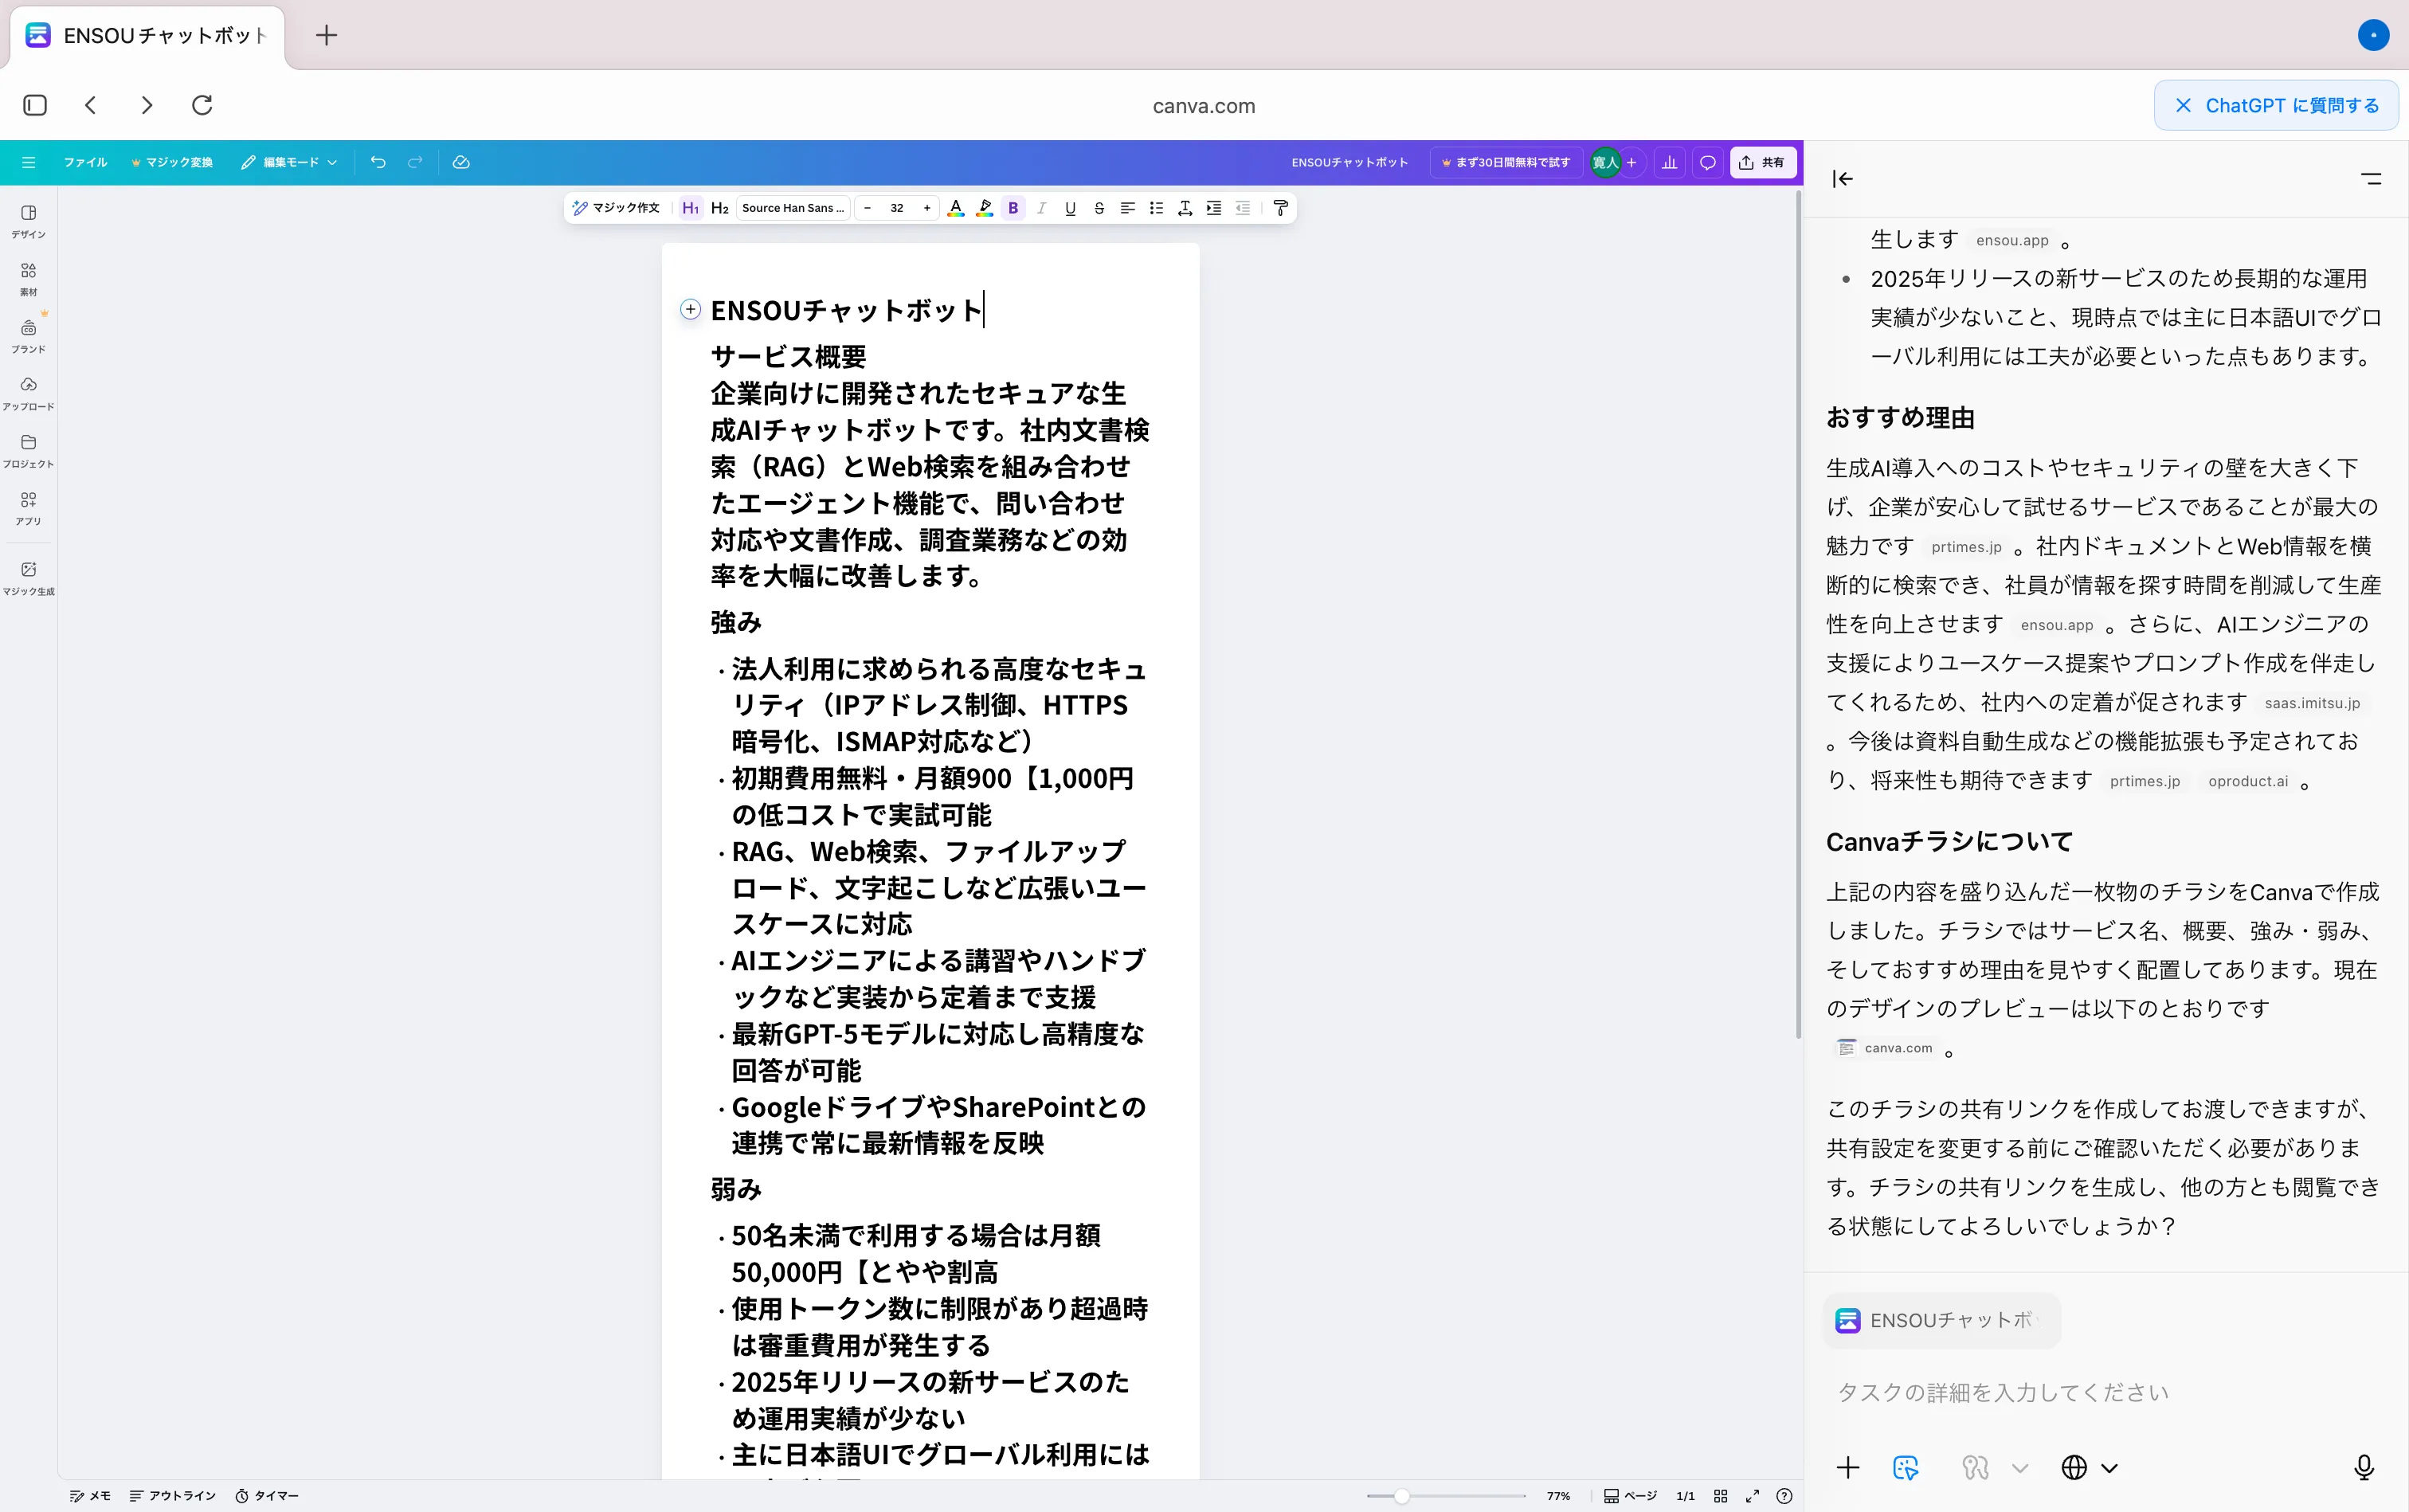Screen dimensions: 2409x1512
Task: Open the 素材 (Elements) panel
Action: [28, 277]
